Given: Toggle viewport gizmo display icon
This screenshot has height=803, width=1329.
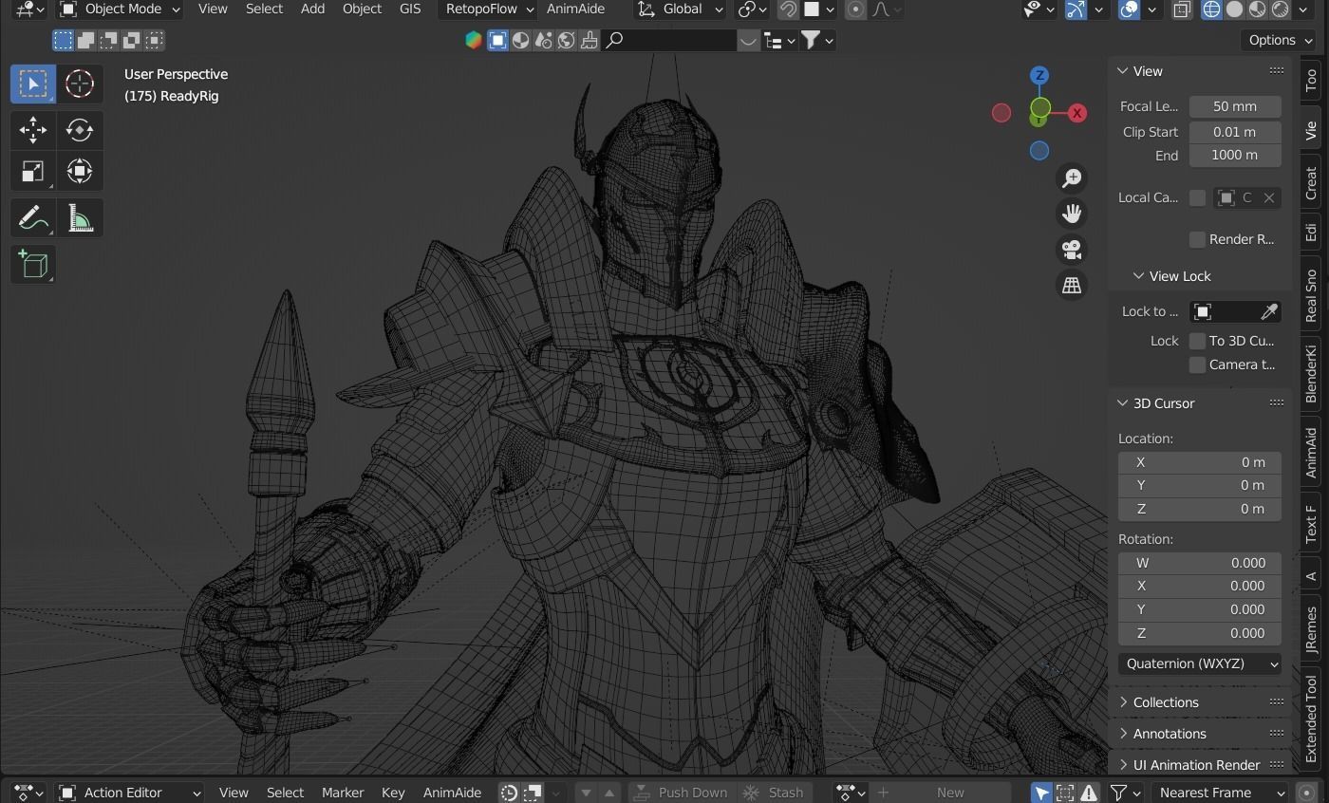Looking at the screenshot, I should pyautogui.click(x=1076, y=9).
